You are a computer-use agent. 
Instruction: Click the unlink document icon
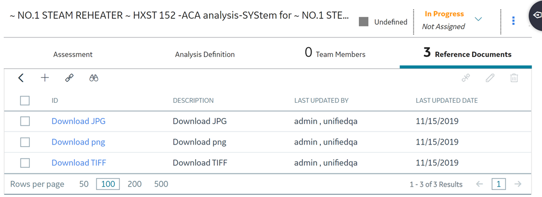coord(466,78)
